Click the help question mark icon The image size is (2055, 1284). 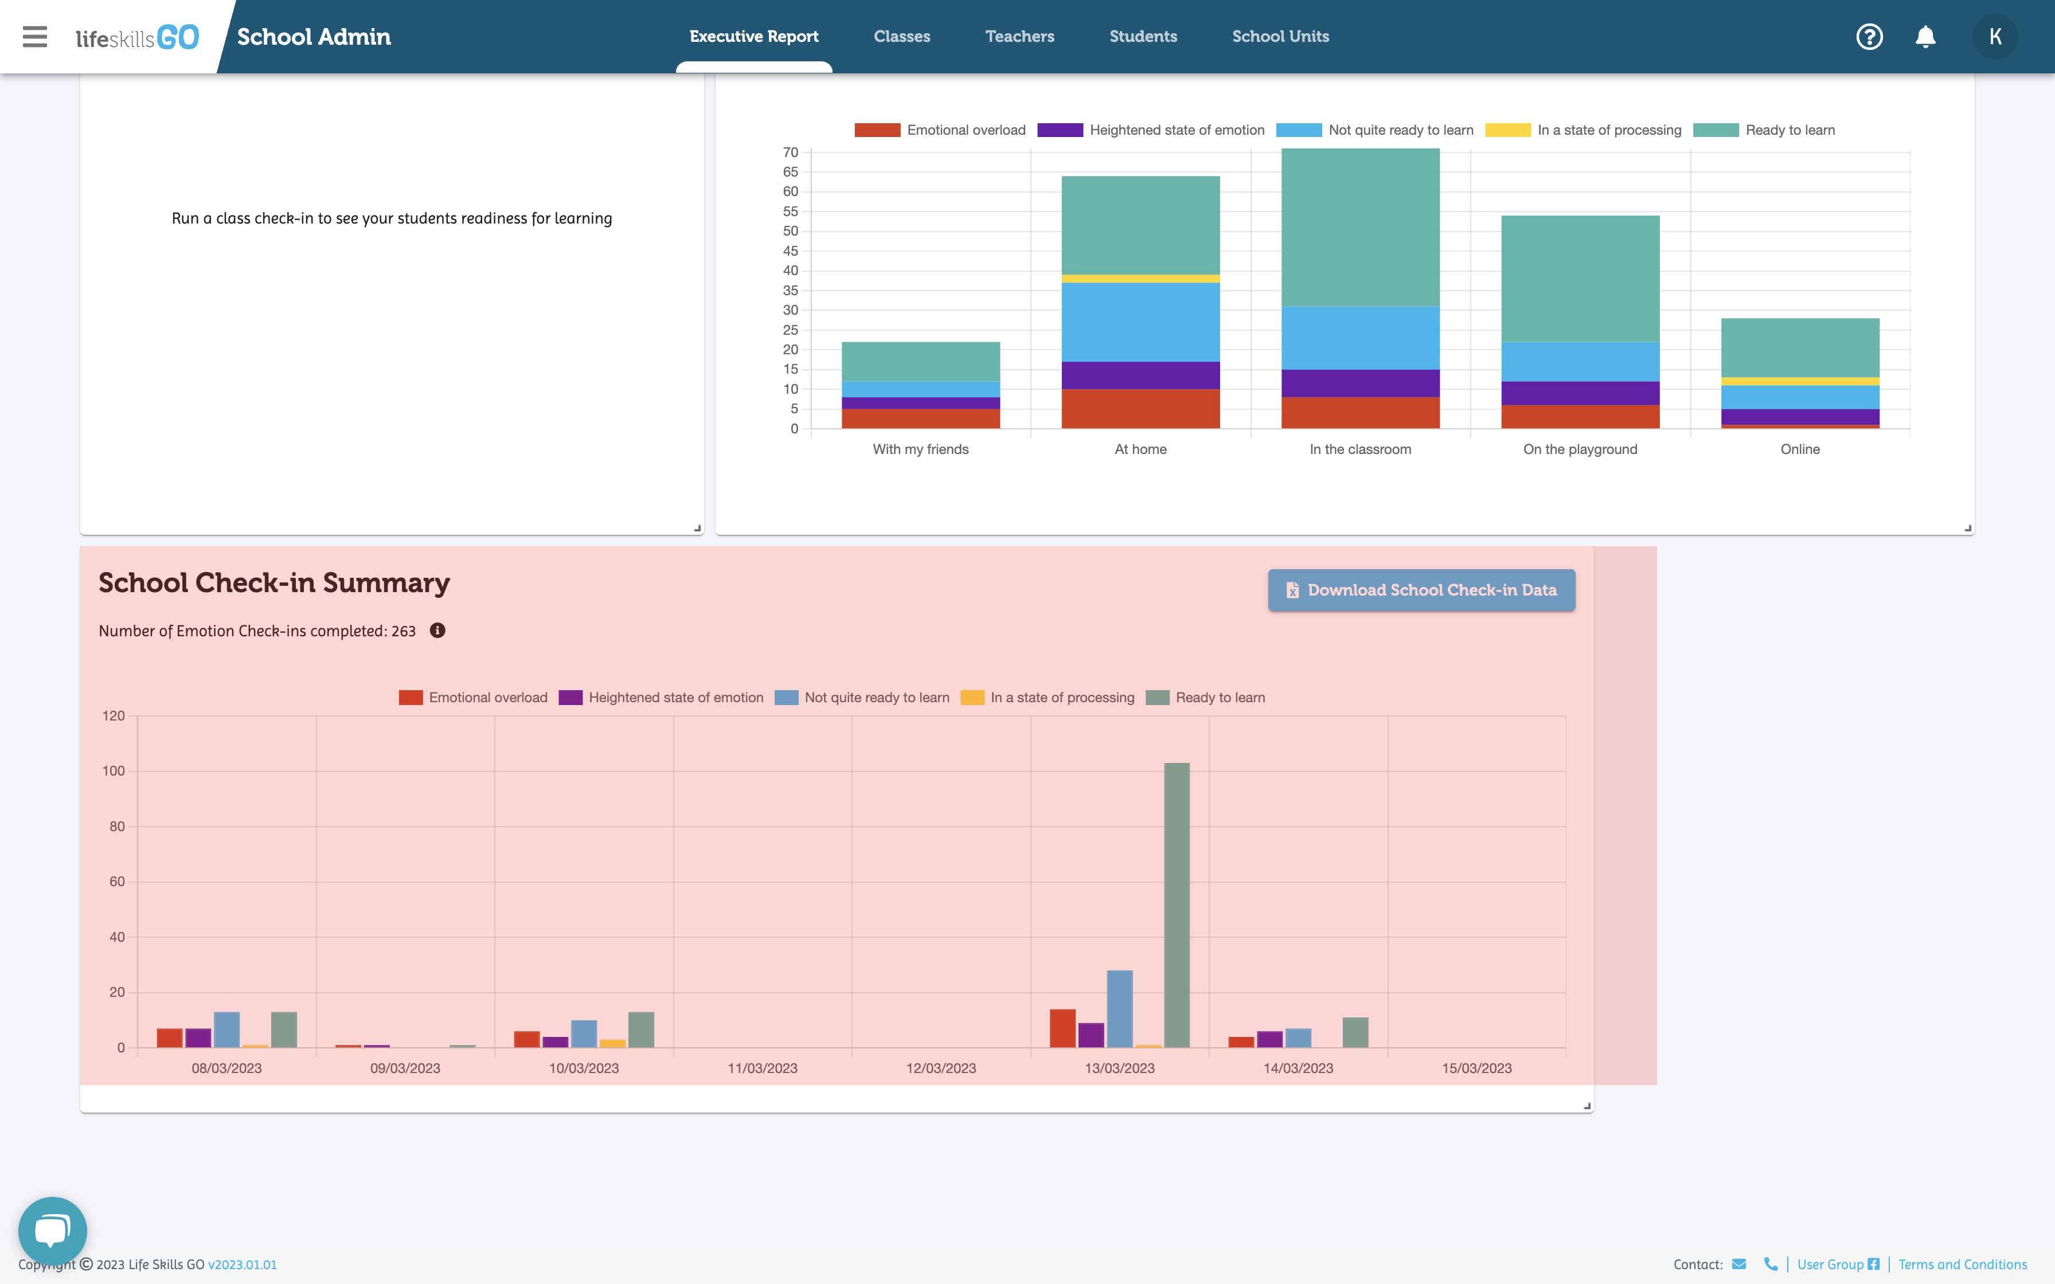[x=1869, y=37]
